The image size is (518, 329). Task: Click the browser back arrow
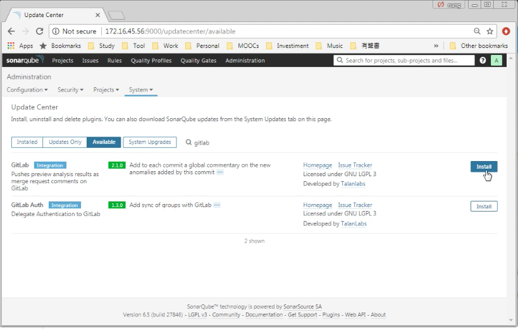pyautogui.click(x=11, y=32)
